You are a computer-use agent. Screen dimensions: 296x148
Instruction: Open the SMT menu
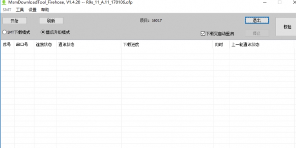pos(7,10)
